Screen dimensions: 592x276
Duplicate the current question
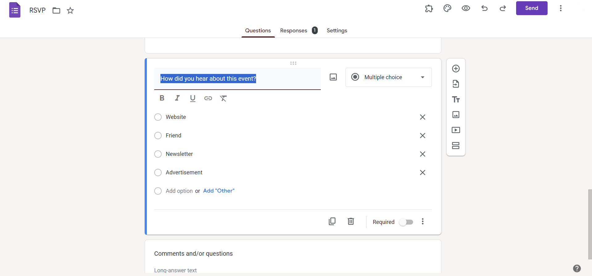(x=332, y=221)
